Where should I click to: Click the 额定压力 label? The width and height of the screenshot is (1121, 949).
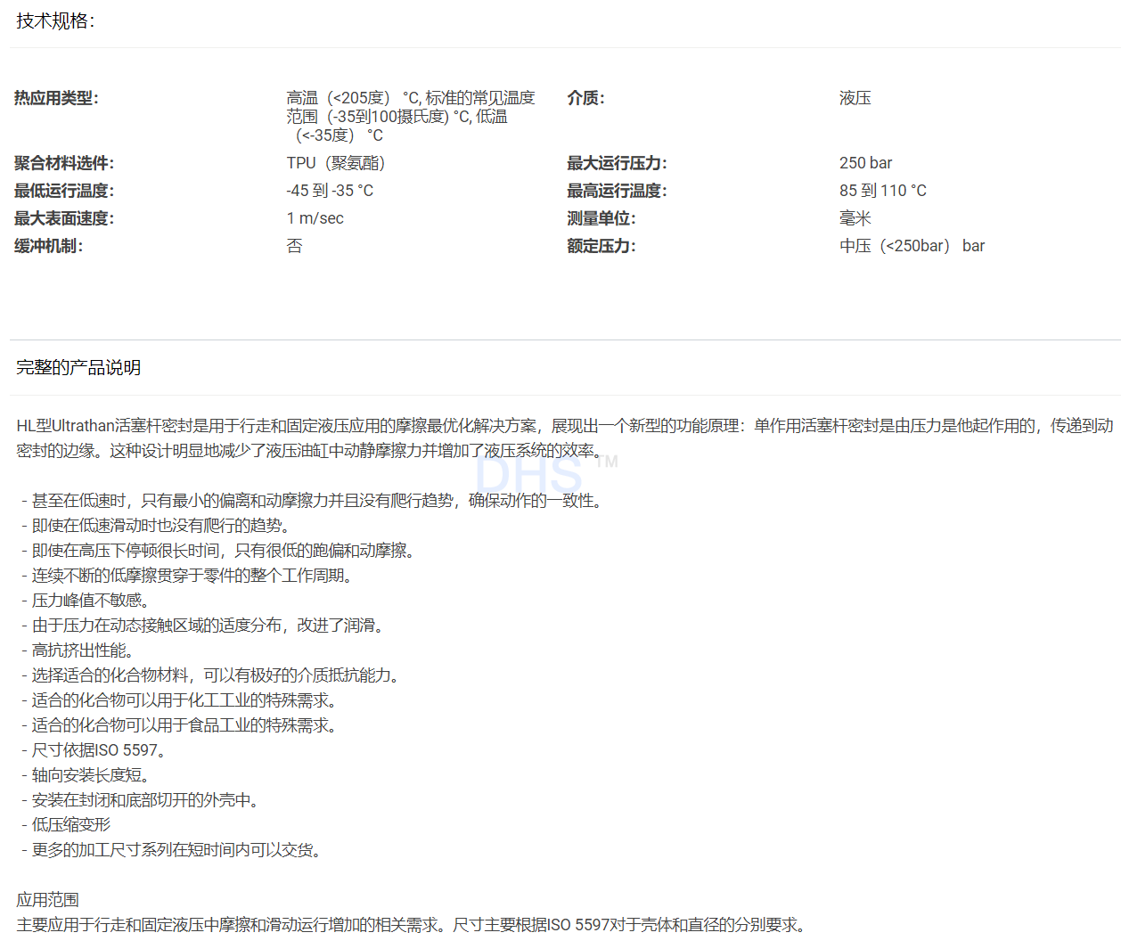[x=601, y=246]
